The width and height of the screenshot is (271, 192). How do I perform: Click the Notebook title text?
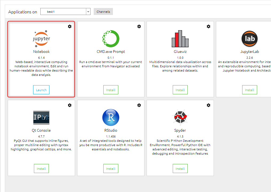coord(41,52)
